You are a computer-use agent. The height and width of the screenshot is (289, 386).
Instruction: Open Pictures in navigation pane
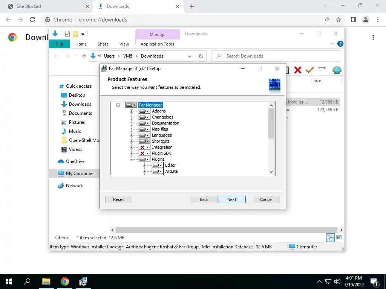(73, 122)
